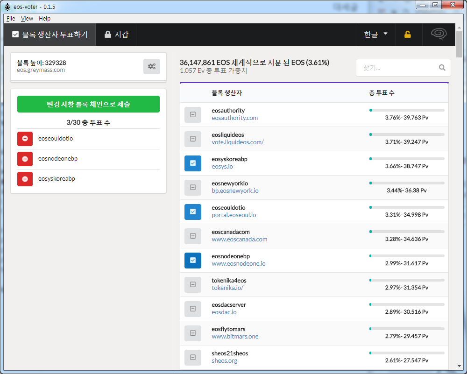Open the bp.eosnewyork.io link

235,191
